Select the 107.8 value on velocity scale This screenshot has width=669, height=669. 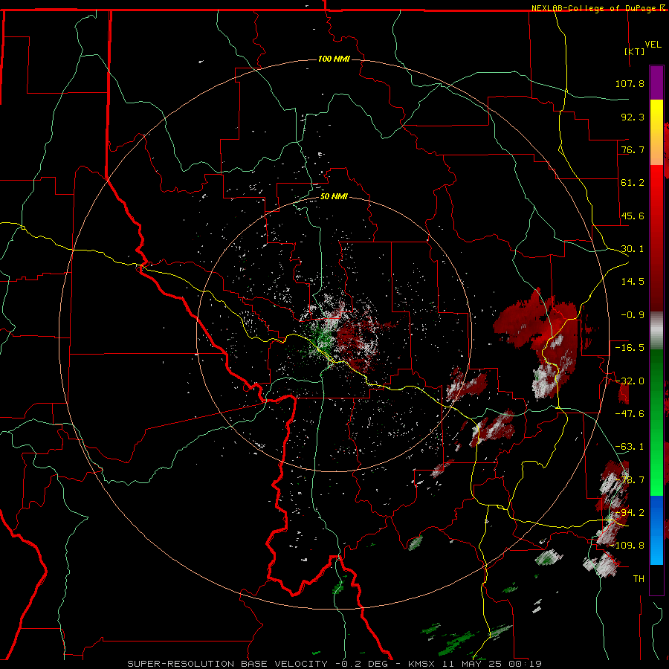click(x=630, y=83)
